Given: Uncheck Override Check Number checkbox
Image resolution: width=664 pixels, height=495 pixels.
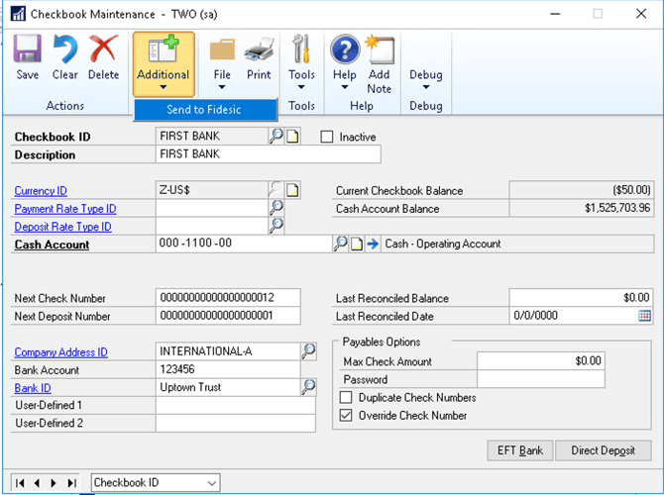Looking at the screenshot, I should (346, 416).
